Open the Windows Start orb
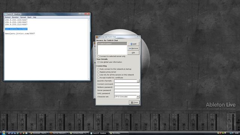This screenshot has width=240, height=135. click(x=4, y=133)
